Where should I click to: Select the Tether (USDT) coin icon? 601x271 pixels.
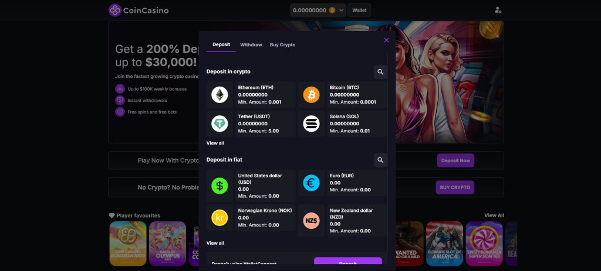220,124
